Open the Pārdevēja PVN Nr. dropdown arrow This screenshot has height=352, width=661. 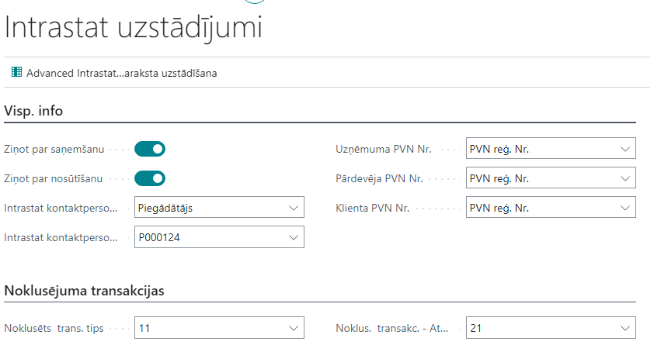click(624, 178)
